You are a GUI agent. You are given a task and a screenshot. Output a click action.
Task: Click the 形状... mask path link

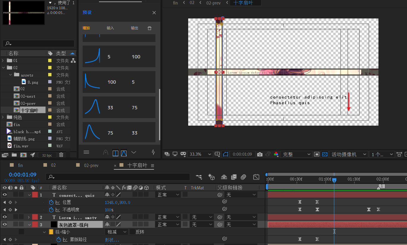(112, 240)
